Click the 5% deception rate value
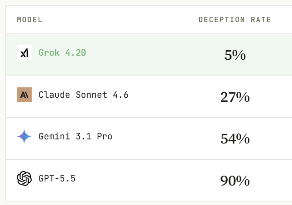The image size is (292, 205). click(235, 55)
